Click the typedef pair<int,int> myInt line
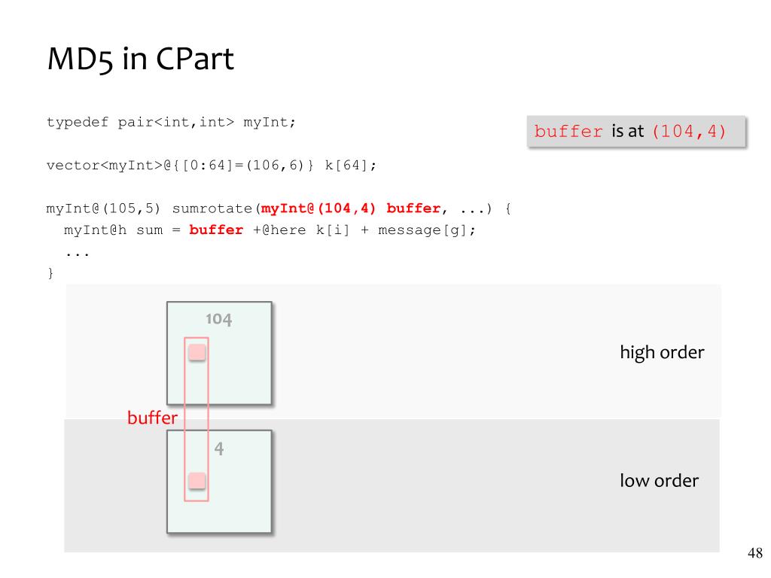The height and width of the screenshot is (578, 771). pyautogui.click(x=171, y=122)
